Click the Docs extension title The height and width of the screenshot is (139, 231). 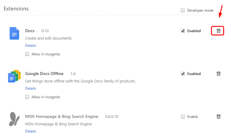[30, 31]
